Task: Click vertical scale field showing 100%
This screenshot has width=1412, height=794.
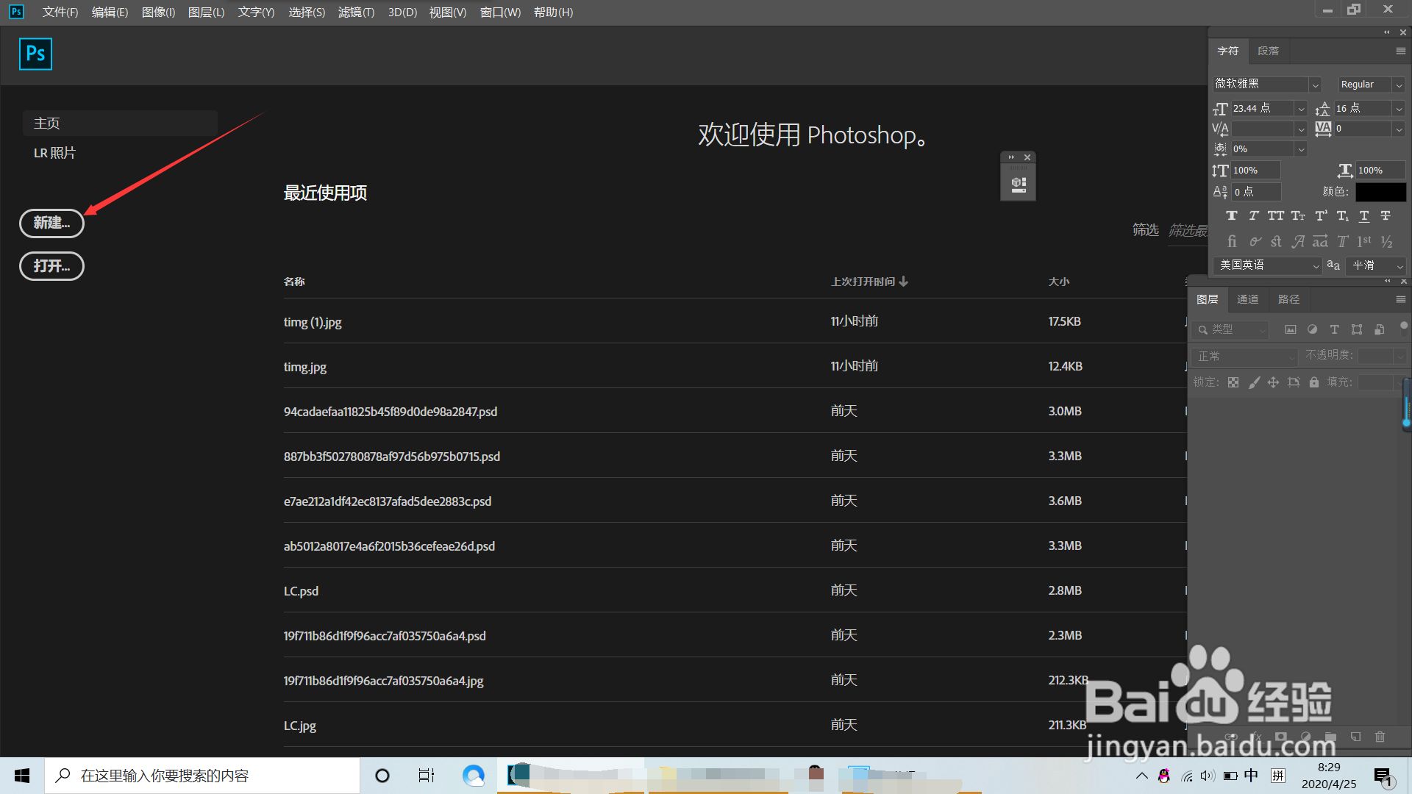Action: [x=1256, y=171]
